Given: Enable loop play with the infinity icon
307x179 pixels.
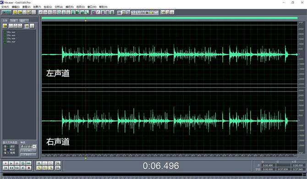Looking at the screenshot, I should tap(29, 163).
